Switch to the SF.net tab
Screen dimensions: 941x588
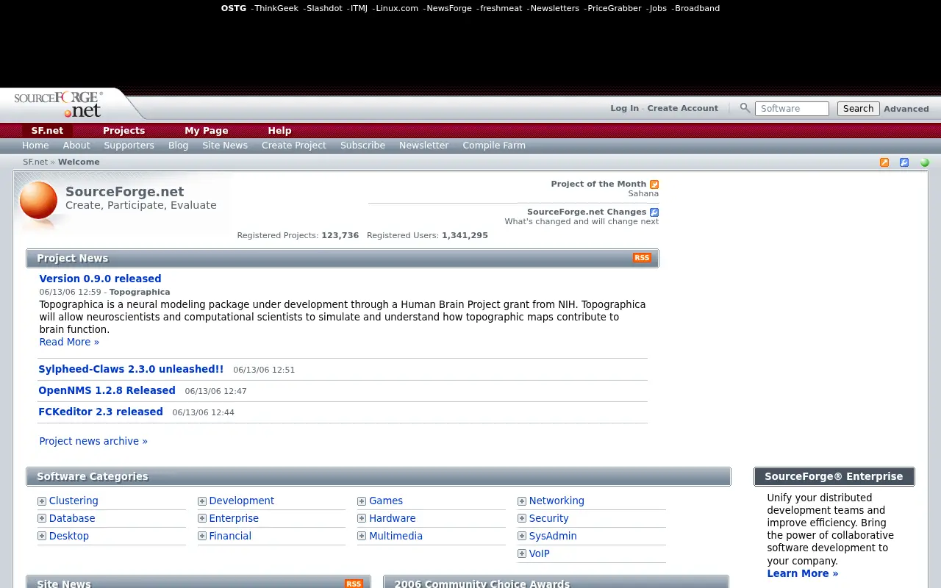47,131
